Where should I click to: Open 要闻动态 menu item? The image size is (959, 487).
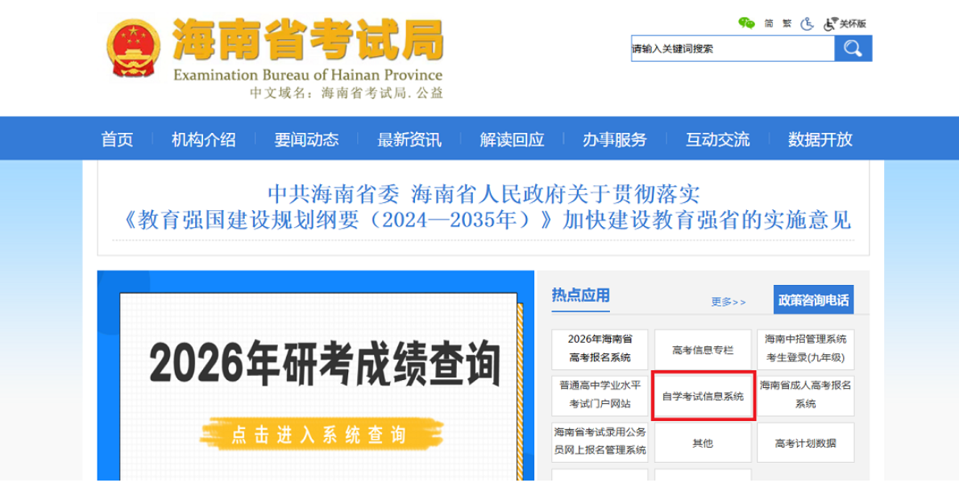coord(306,139)
